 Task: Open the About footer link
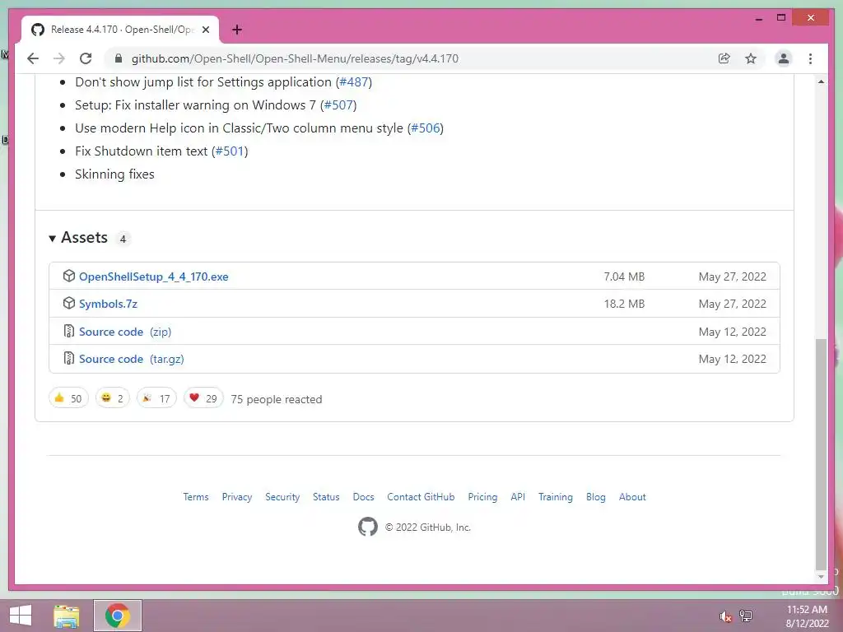632,496
